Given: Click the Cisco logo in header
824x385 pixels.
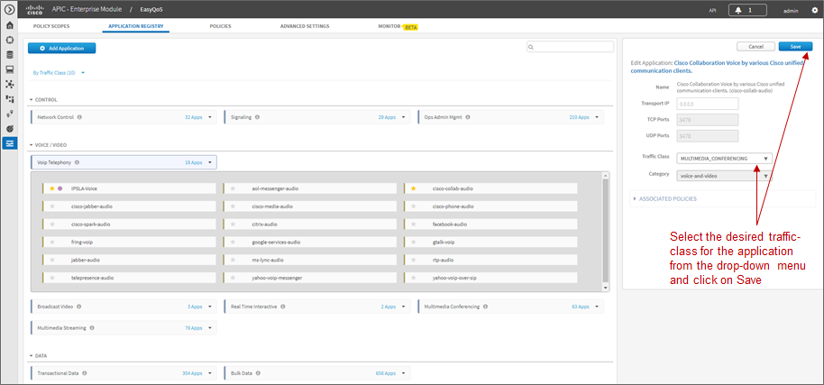Looking at the screenshot, I should (x=34, y=9).
